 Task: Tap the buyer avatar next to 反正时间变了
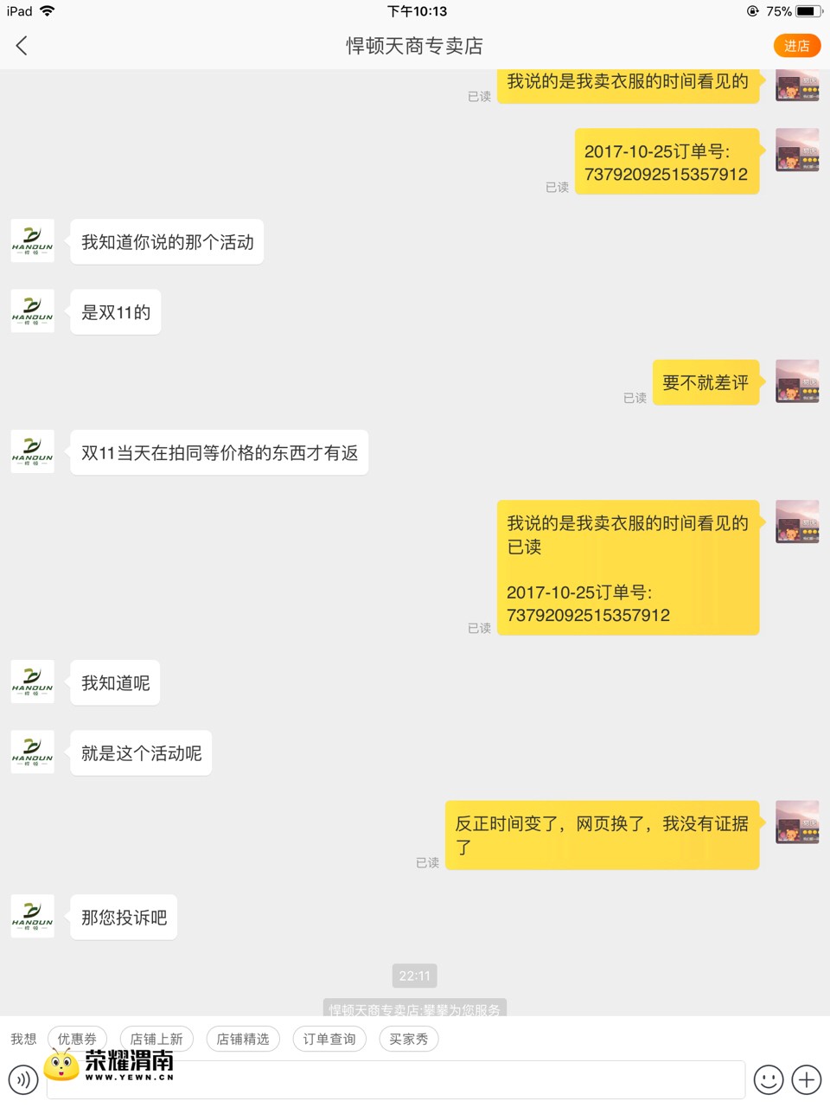tap(797, 822)
